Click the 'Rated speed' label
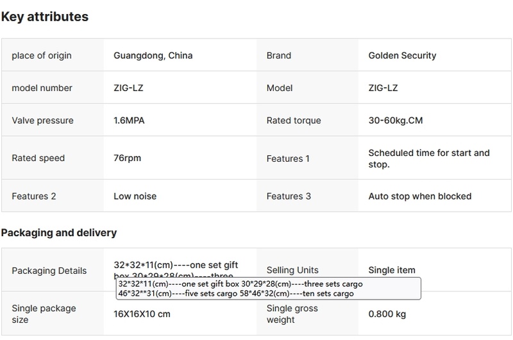The width and height of the screenshot is (513, 340). pyautogui.click(x=38, y=158)
